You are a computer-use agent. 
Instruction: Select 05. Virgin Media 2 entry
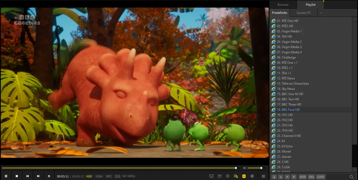point(311,42)
